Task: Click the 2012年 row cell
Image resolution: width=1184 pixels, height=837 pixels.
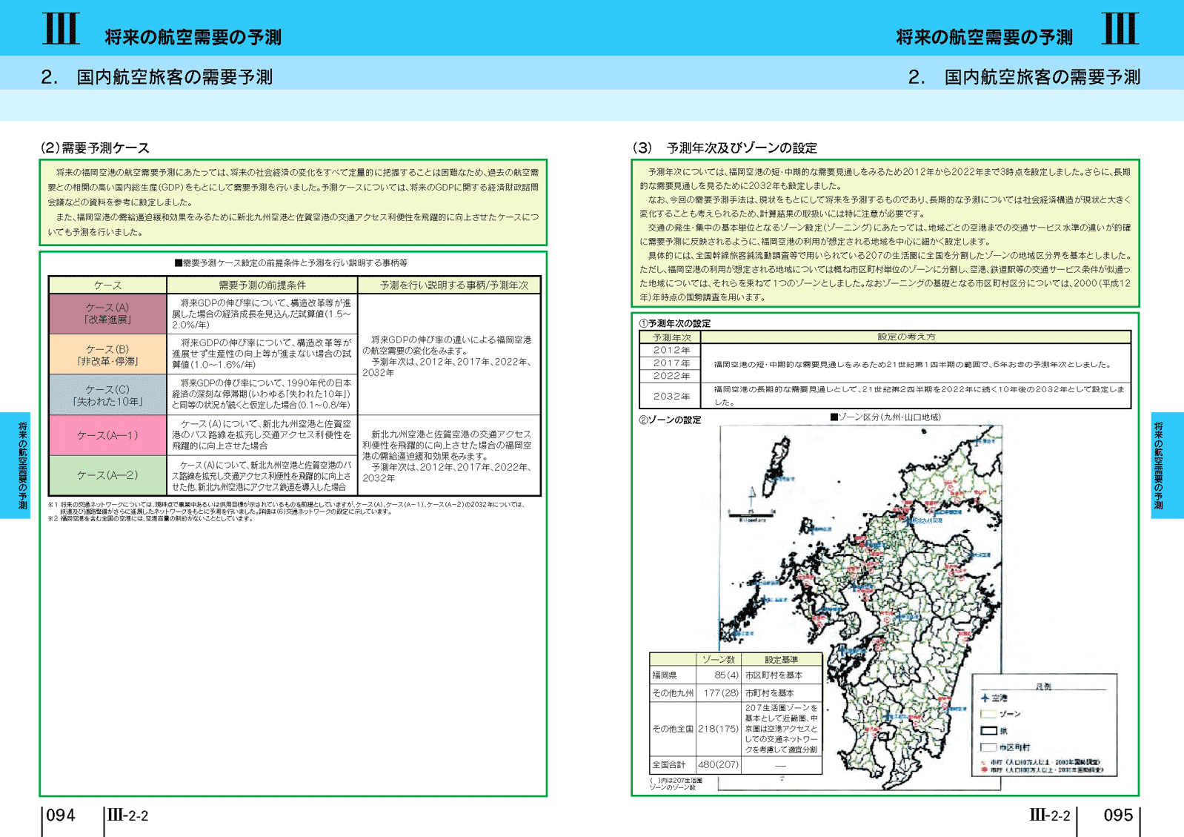Action: (671, 350)
